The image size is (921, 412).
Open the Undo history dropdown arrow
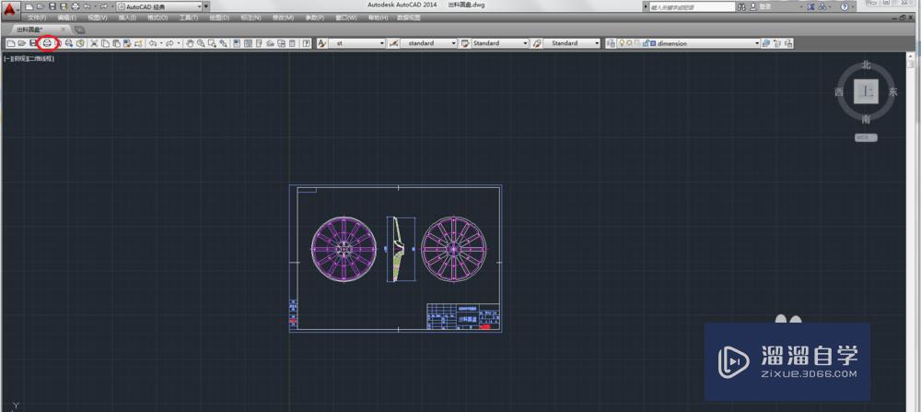[161, 43]
